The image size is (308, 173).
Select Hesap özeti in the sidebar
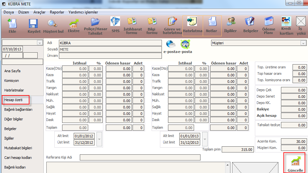pyautogui.click(x=14, y=100)
